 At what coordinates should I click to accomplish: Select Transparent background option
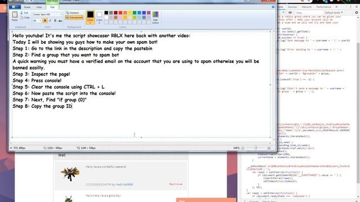tap(74, 17)
